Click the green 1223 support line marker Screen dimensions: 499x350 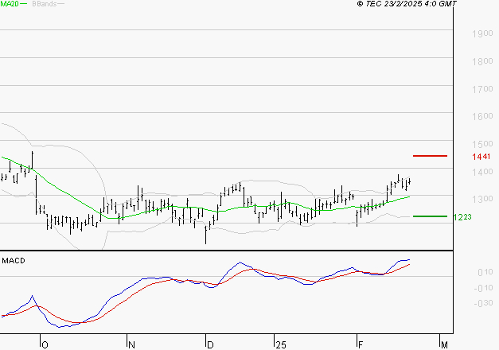(x=431, y=216)
